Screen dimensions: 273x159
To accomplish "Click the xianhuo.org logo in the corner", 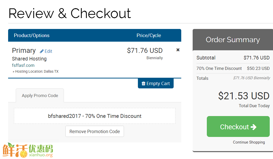I will [x=28, y=150].
